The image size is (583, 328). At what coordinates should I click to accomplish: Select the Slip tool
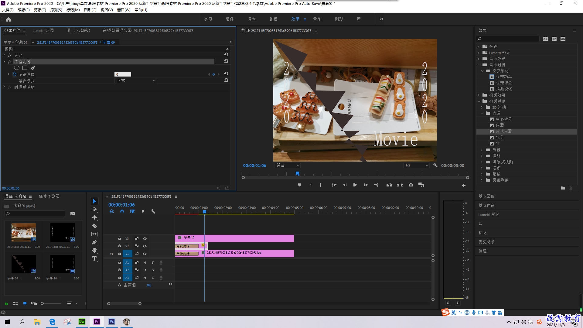click(94, 234)
